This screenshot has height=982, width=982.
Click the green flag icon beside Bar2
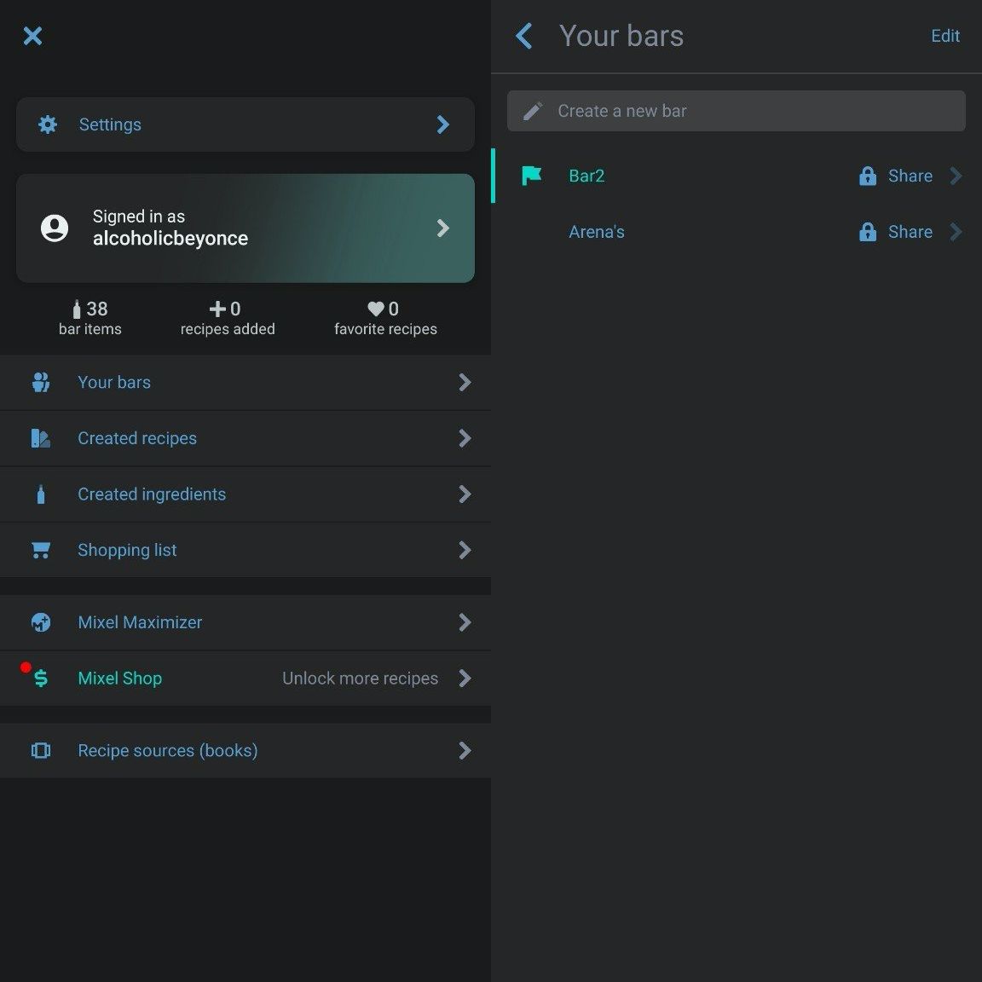tap(532, 176)
